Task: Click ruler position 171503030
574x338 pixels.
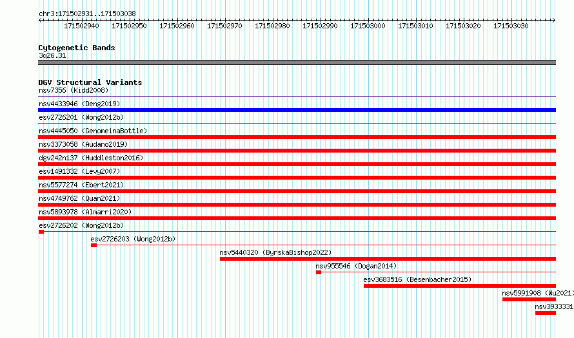Action: (511, 26)
